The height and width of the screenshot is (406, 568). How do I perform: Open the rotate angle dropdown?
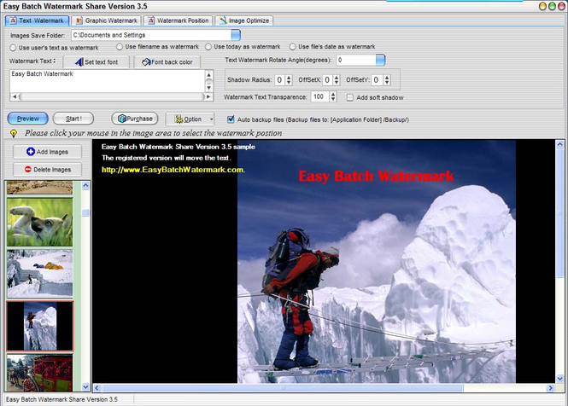pyautogui.click(x=381, y=60)
